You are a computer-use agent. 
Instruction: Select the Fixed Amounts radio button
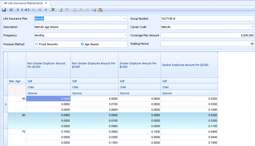[37, 44]
